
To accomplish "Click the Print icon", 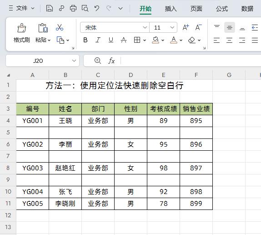I will tap(73, 8).
